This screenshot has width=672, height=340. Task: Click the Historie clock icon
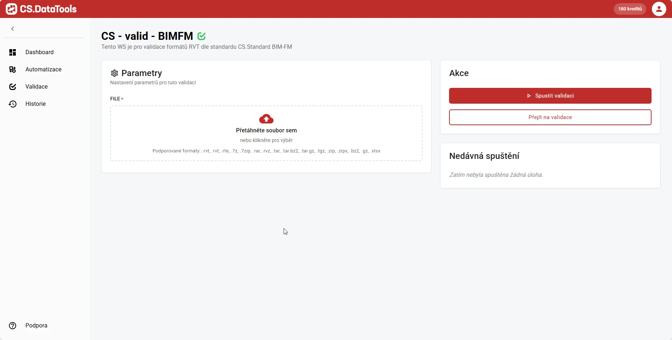[x=13, y=104]
